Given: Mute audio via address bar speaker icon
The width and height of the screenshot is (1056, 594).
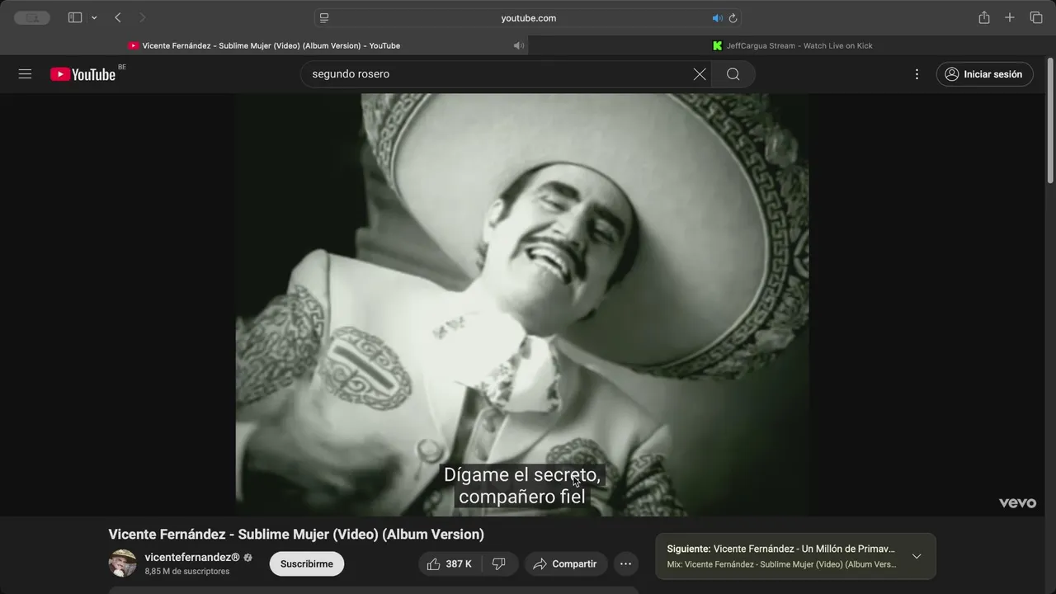Looking at the screenshot, I should click(717, 18).
